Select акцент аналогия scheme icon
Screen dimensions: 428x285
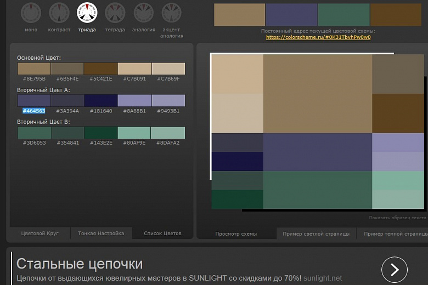point(171,13)
